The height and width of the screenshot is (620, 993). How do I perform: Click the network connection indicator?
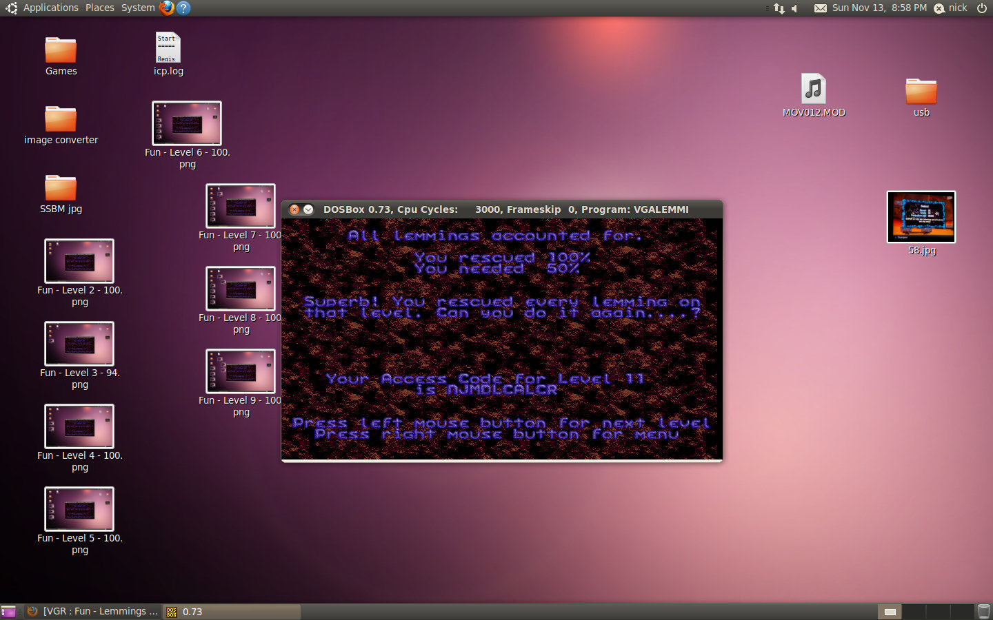coord(779,8)
